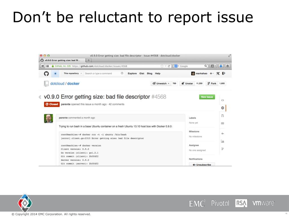Open the Gist menu item
Image resolution: width=289 pixels, height=217 pixels.
tap(142, 73)
